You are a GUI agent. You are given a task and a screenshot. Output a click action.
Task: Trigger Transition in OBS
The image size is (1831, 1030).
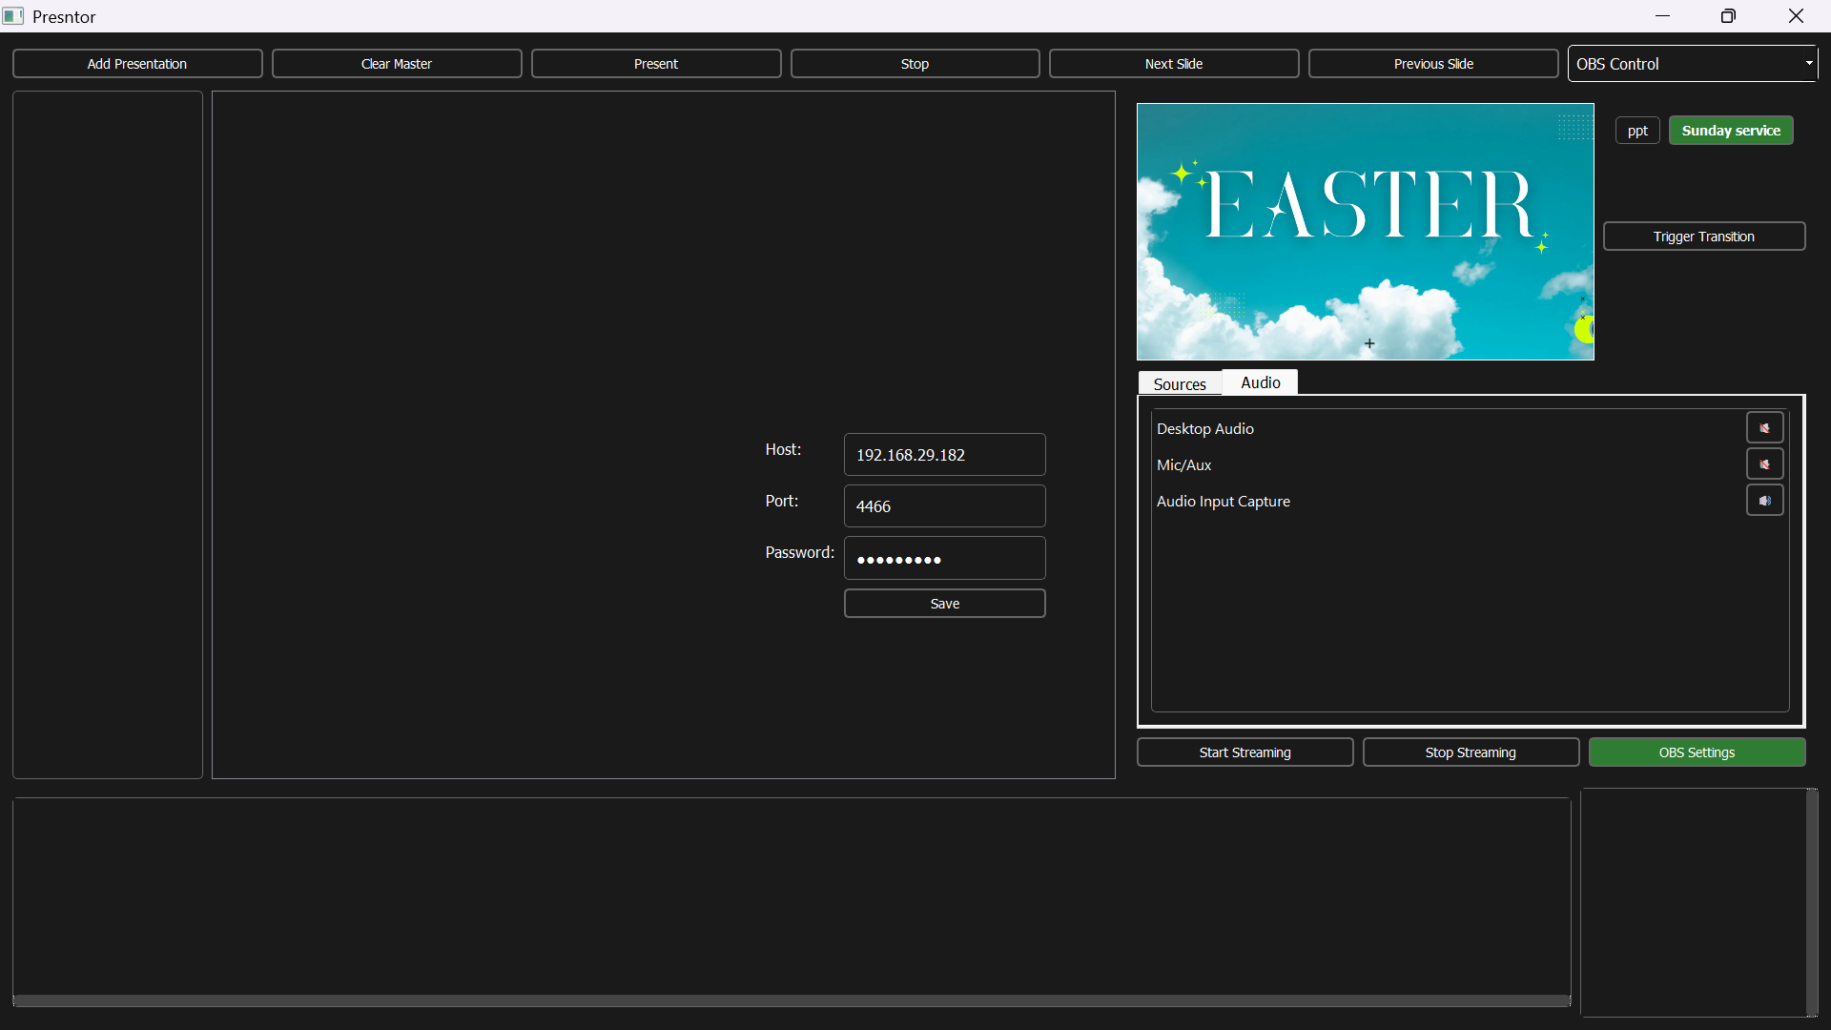[x=1703, y=236]
